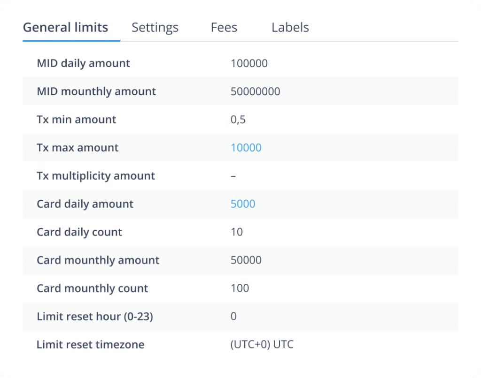Select the Limit reset timezone label

click(x=90, y=345)
